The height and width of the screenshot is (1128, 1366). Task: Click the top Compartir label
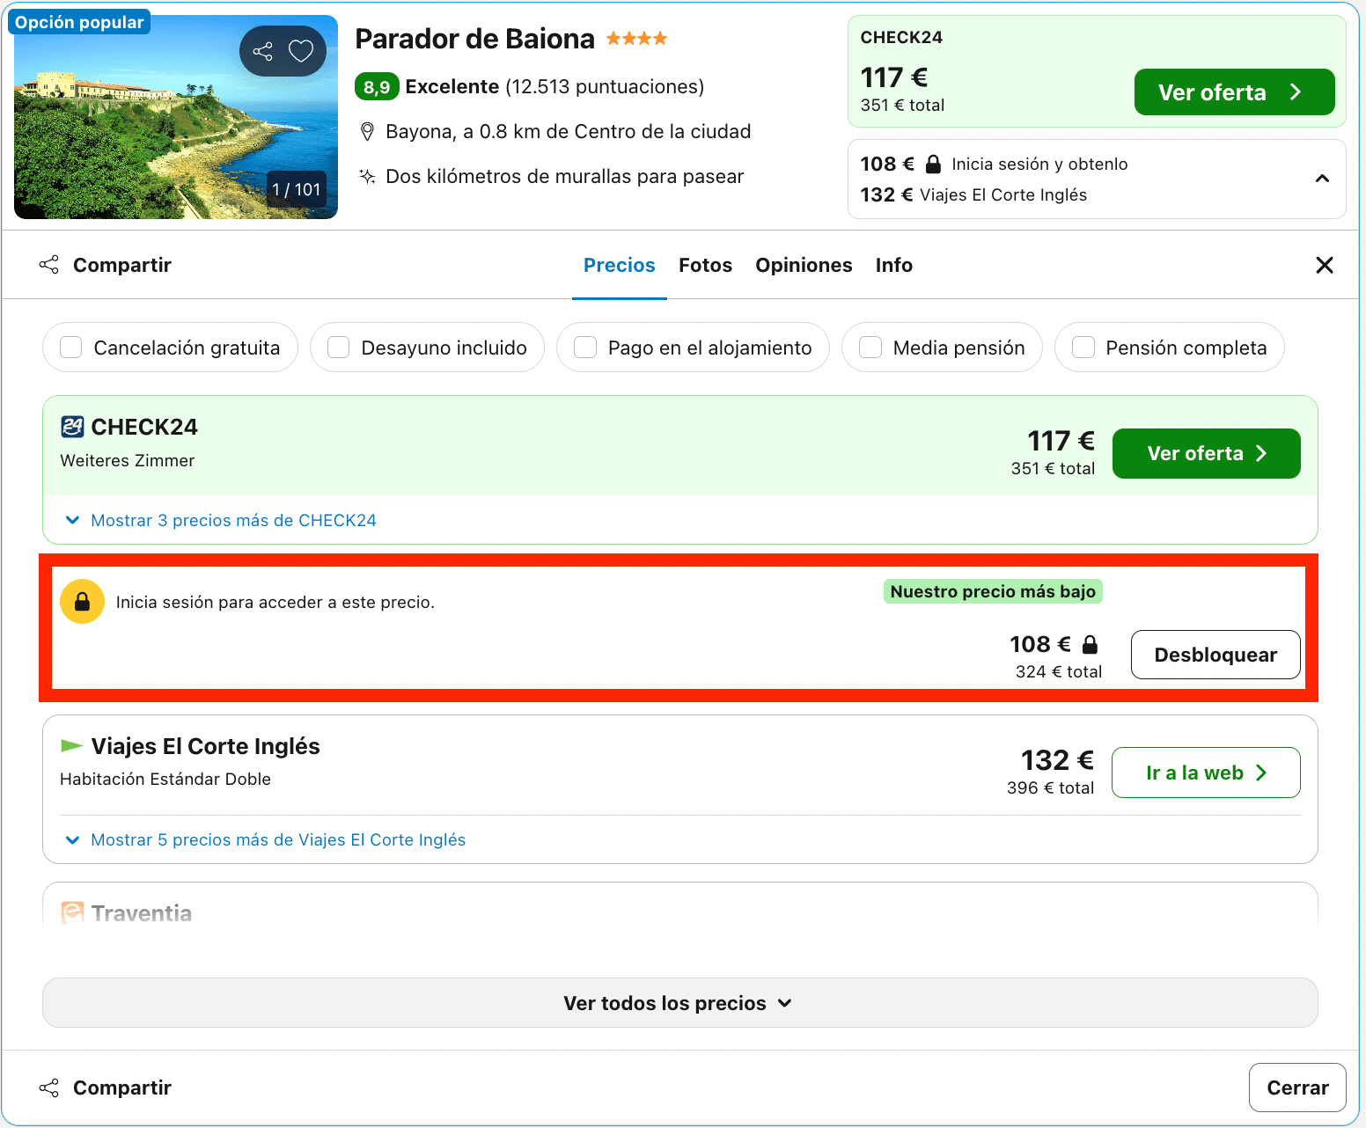click(122, 265)
